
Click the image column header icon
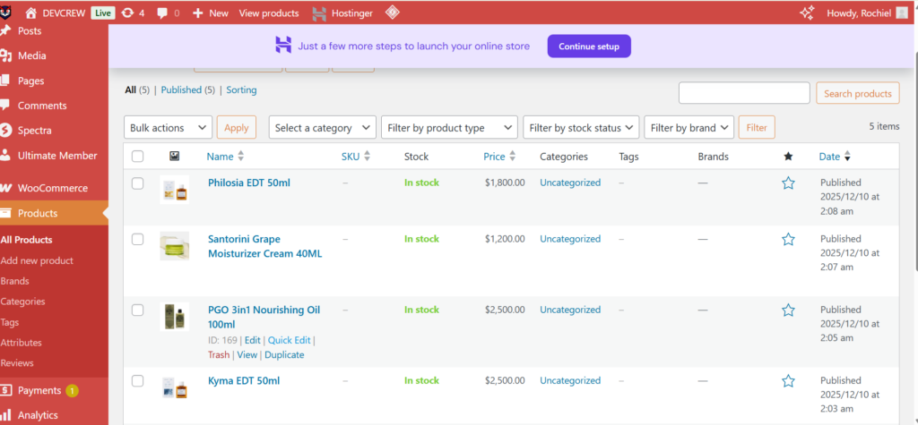coord(174,157)
